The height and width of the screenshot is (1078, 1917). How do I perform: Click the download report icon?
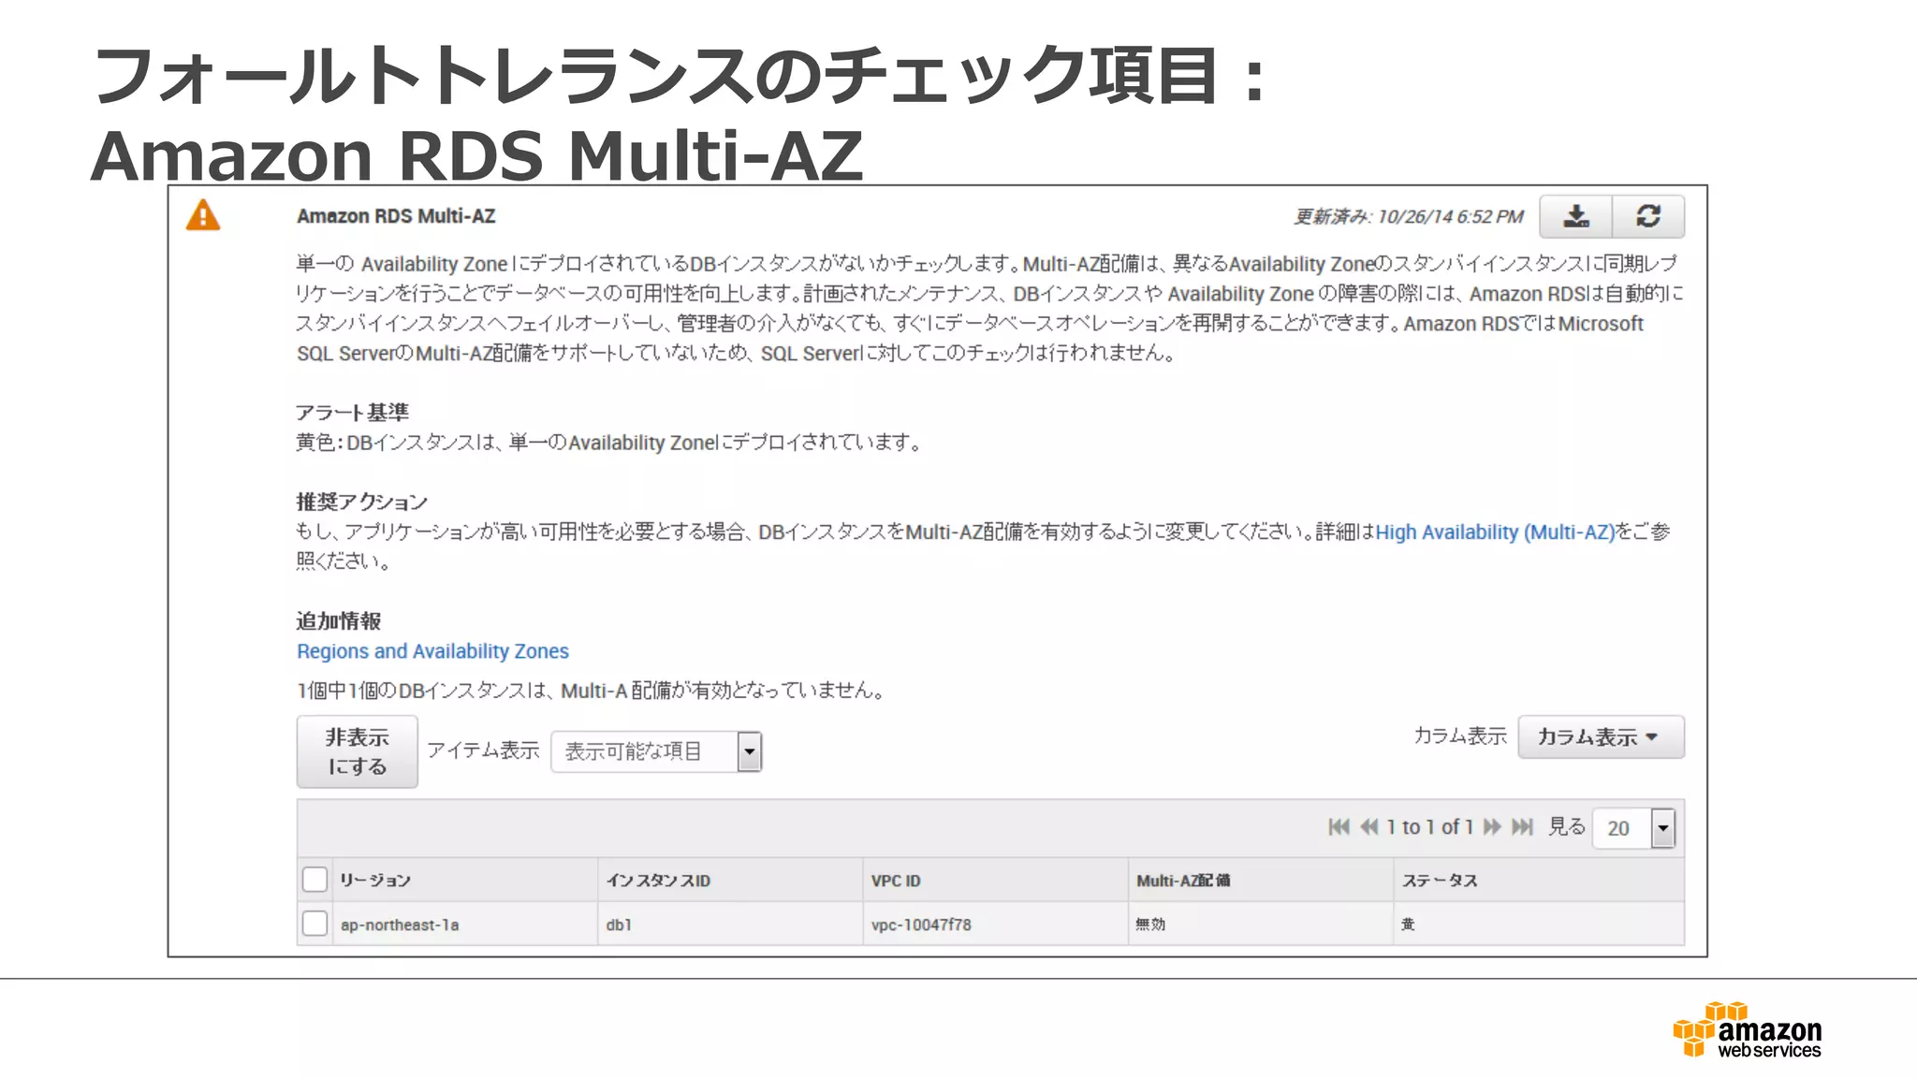(1576, 216)
